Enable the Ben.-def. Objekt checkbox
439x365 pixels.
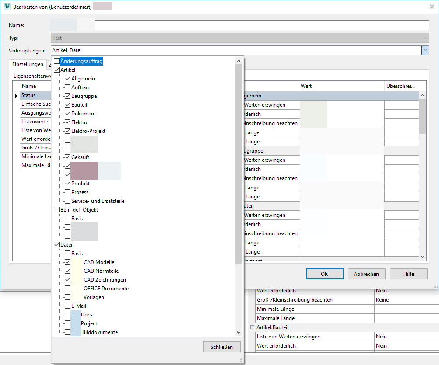(x=57, y=209)
